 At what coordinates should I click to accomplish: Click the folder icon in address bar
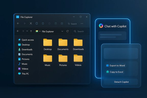point(37,31)
